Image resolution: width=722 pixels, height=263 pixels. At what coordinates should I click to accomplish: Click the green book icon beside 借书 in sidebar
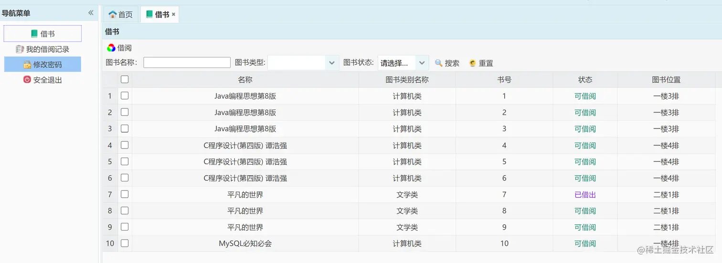tap(34, 34)
